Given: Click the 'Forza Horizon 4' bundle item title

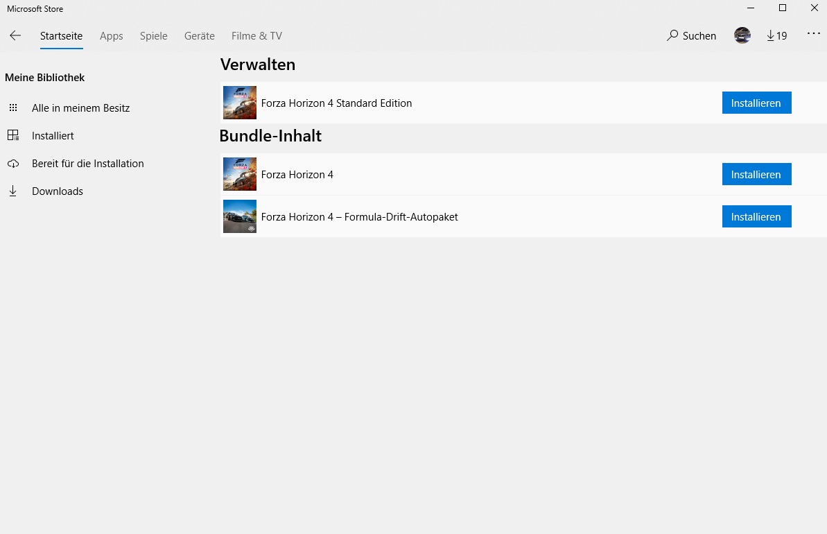Looking at the screenshot, I should coord(297,174).
